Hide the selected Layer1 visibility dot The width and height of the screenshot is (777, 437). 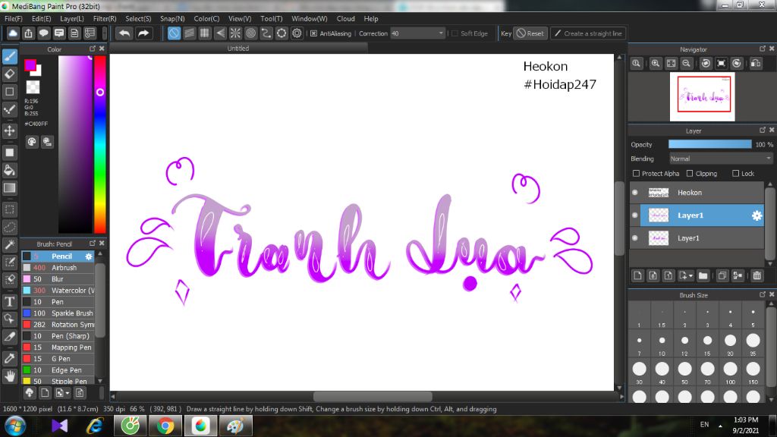tap(635, 215)
